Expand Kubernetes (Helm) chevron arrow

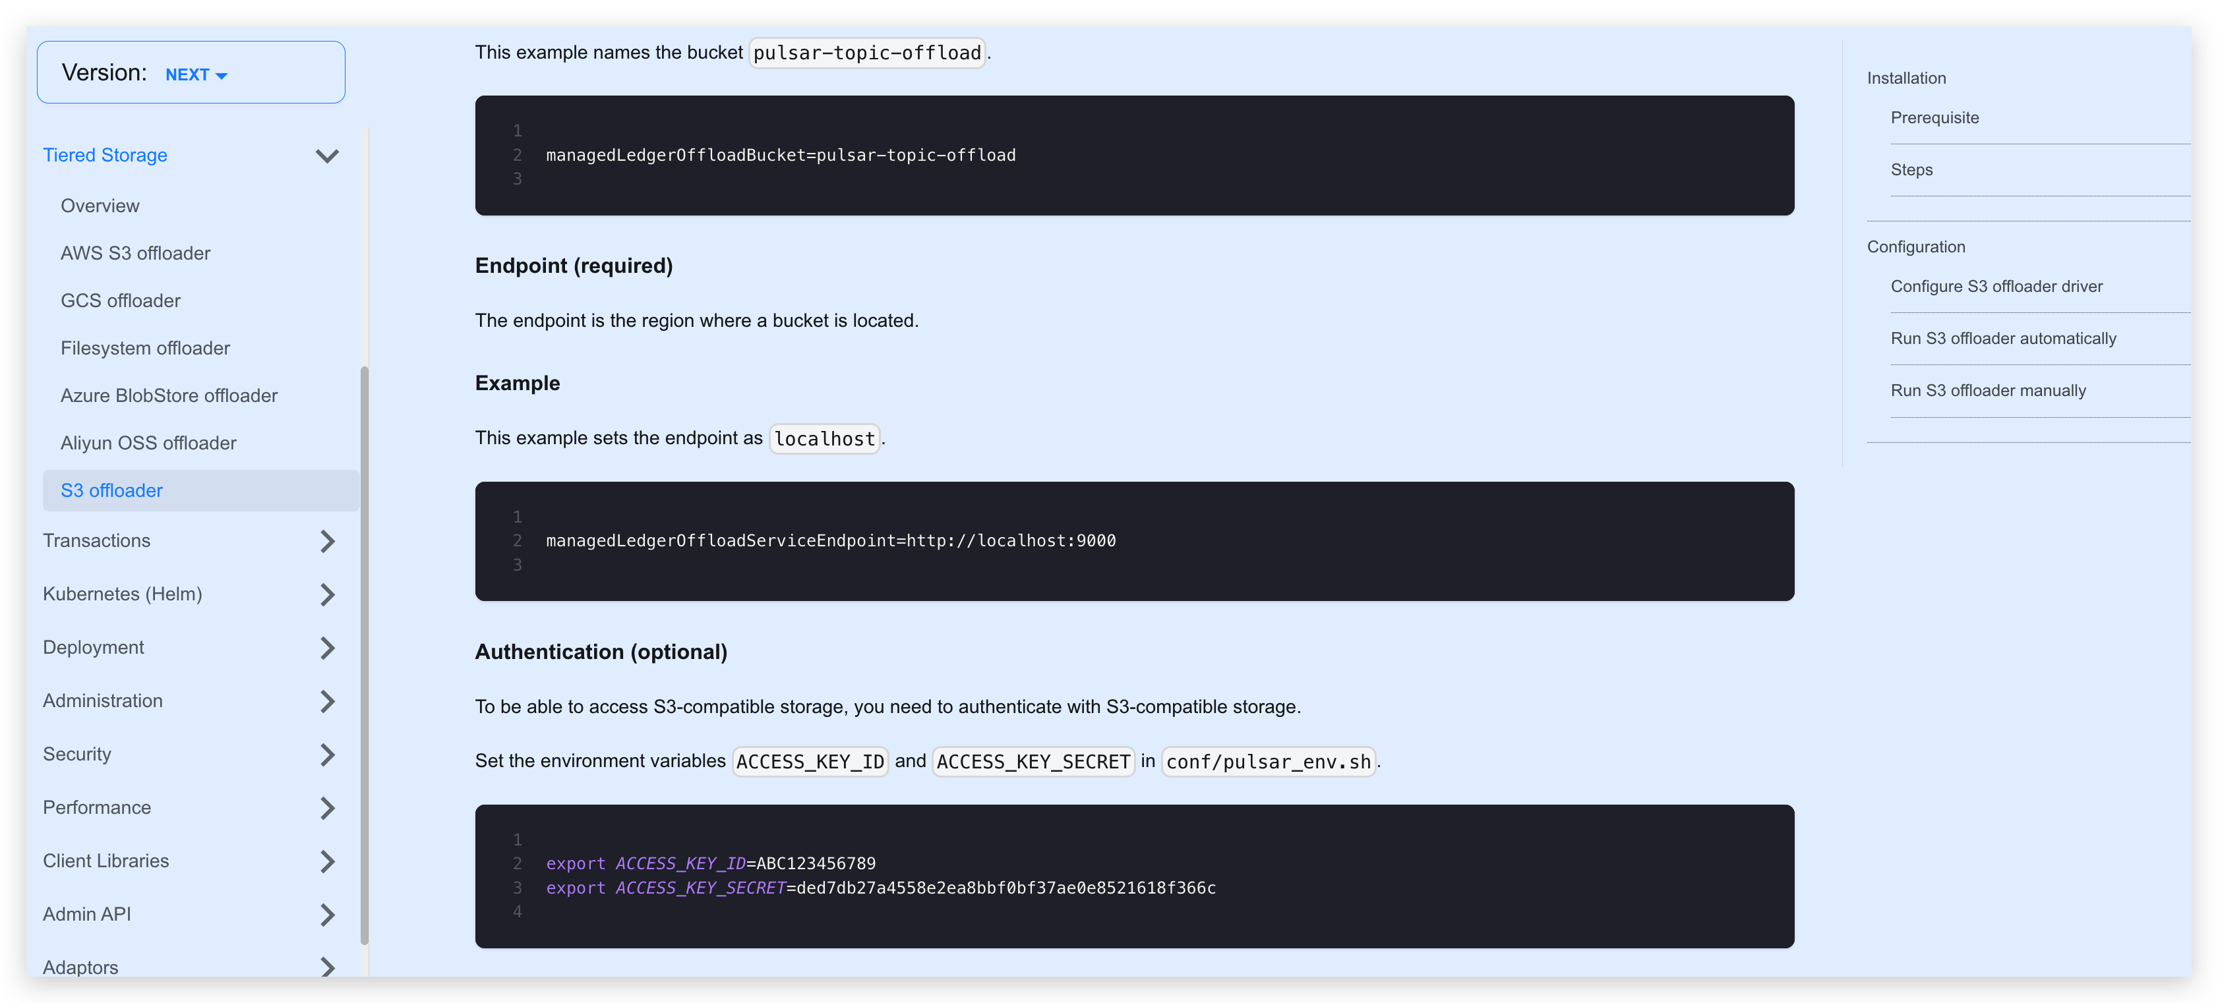[x=326, y=594]
